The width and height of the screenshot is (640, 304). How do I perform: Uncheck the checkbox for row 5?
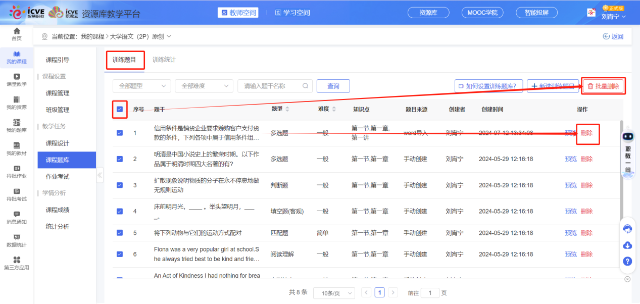[120, 233]
